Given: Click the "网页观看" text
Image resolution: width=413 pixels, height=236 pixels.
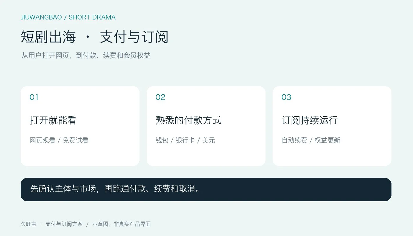Looking at the screenshot, I should tap(42, 140).
